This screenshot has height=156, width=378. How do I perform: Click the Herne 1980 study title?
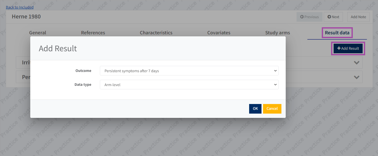(x=26, y=17)
